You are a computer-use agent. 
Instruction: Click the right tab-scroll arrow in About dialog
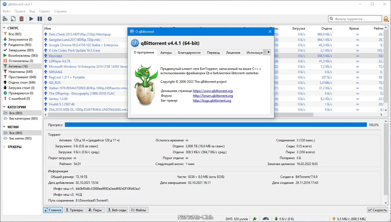(269, 52)
